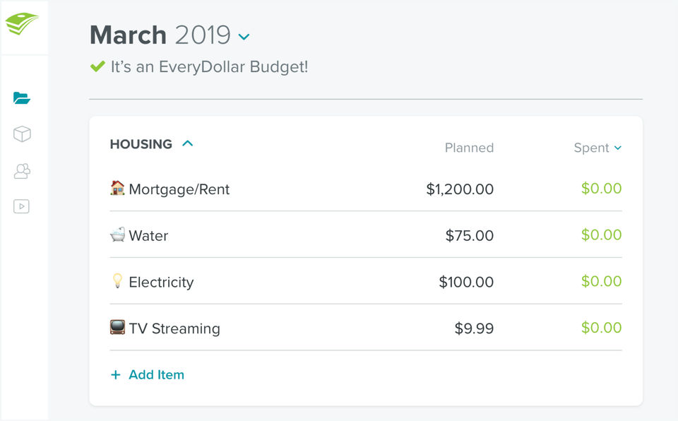Screen dimensions: 678x421
Task: Open the budget folder sidebar icon
Action: (x=22, y=98)
